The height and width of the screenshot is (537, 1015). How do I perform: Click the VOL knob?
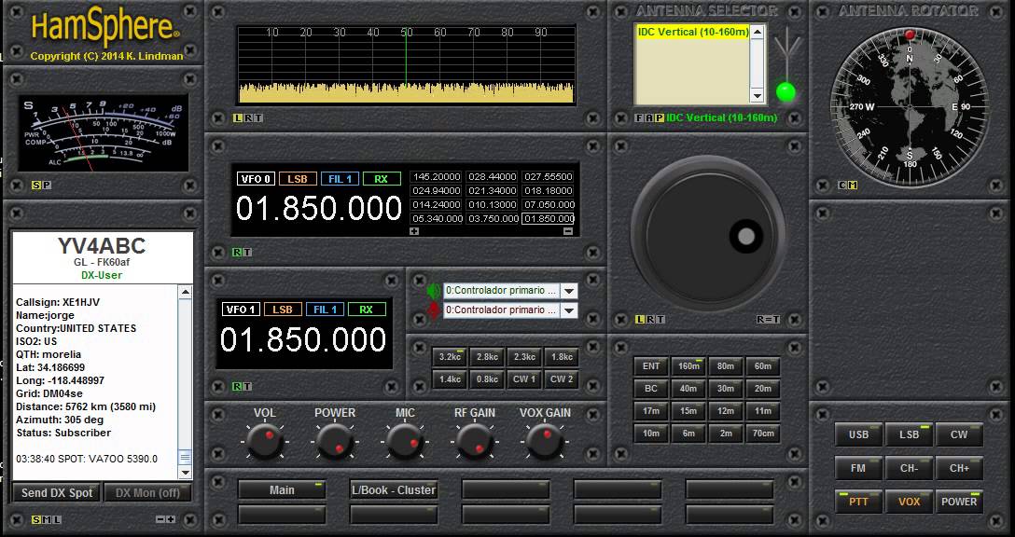click(x=265, y=442)
